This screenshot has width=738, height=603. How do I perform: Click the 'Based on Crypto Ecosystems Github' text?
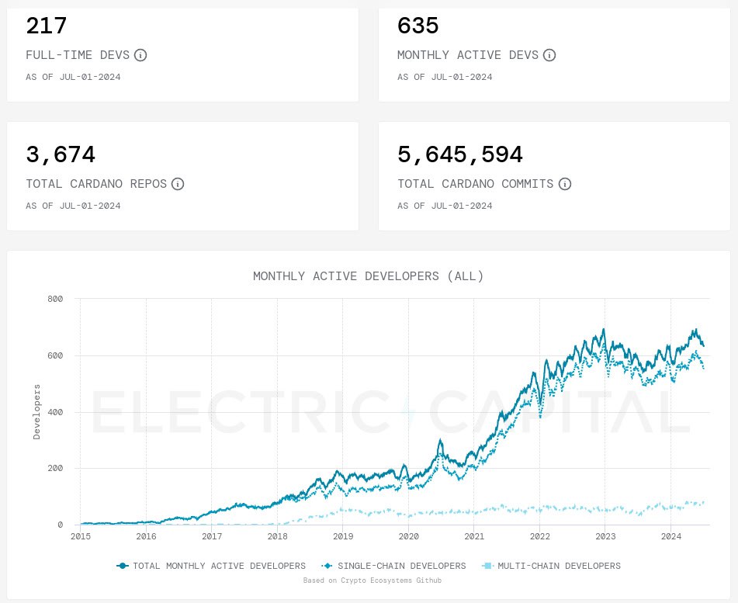tap(369, 580)
